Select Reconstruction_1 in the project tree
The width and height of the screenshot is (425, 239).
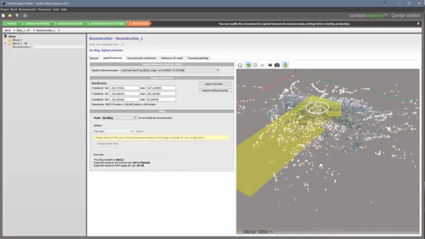23,47
